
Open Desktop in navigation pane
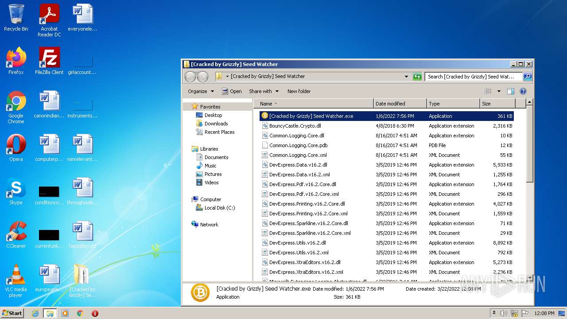coord(213,115)
